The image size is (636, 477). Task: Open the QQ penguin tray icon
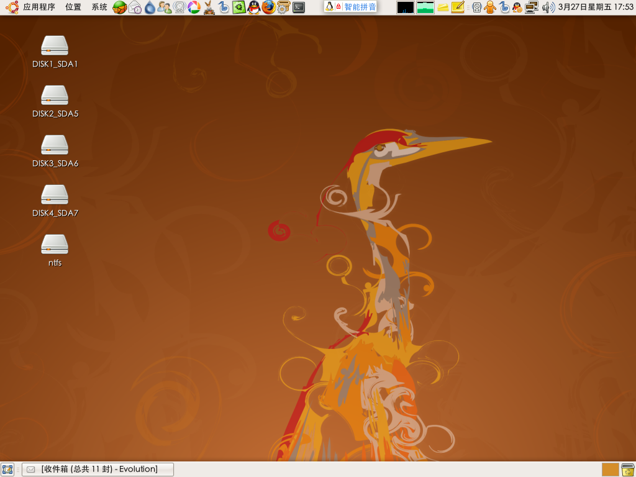point(517,7)
